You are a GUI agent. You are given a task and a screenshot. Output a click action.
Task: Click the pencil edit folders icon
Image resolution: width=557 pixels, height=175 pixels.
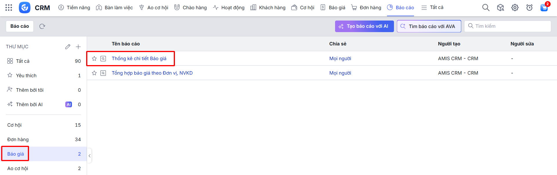68,47
